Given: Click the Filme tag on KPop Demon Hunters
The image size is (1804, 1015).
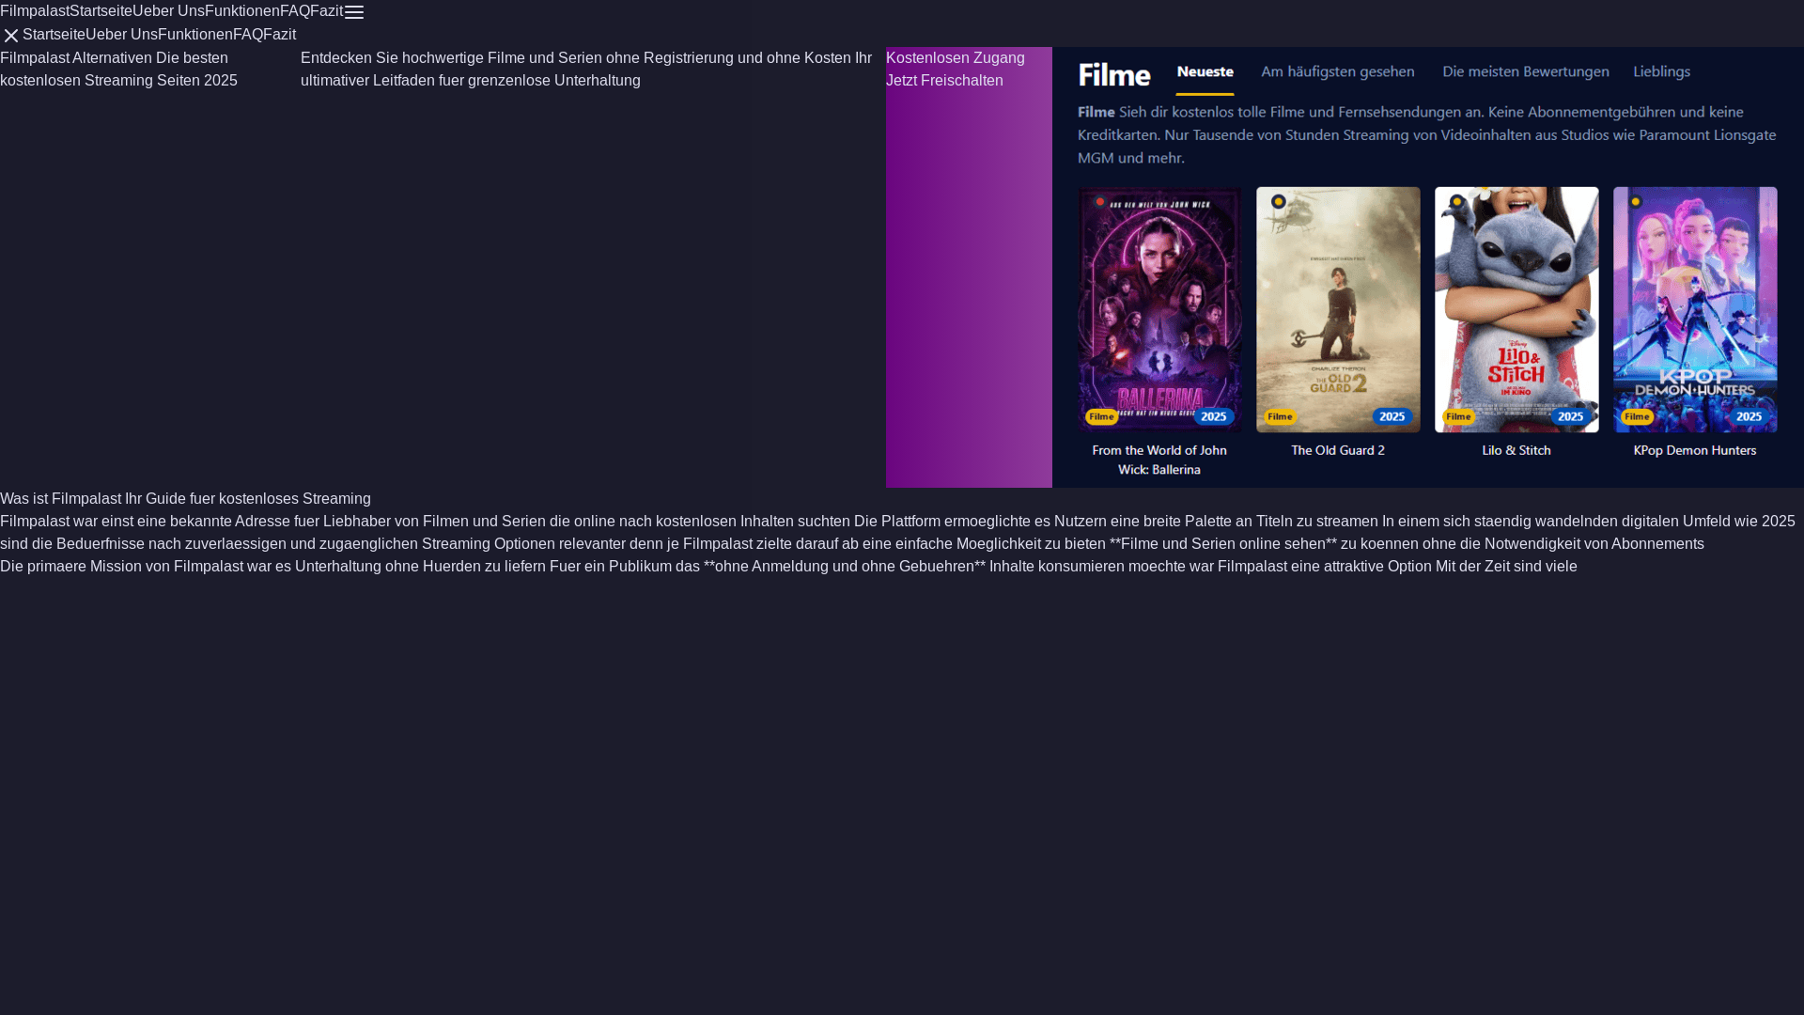Looking at the screenshot, I should [1637, 416].
